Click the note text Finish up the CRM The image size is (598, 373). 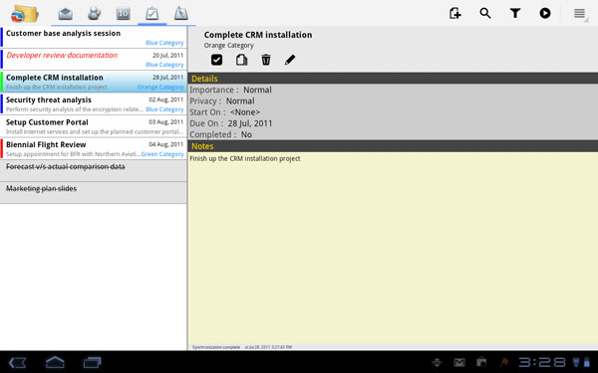[x=245, y=159]
